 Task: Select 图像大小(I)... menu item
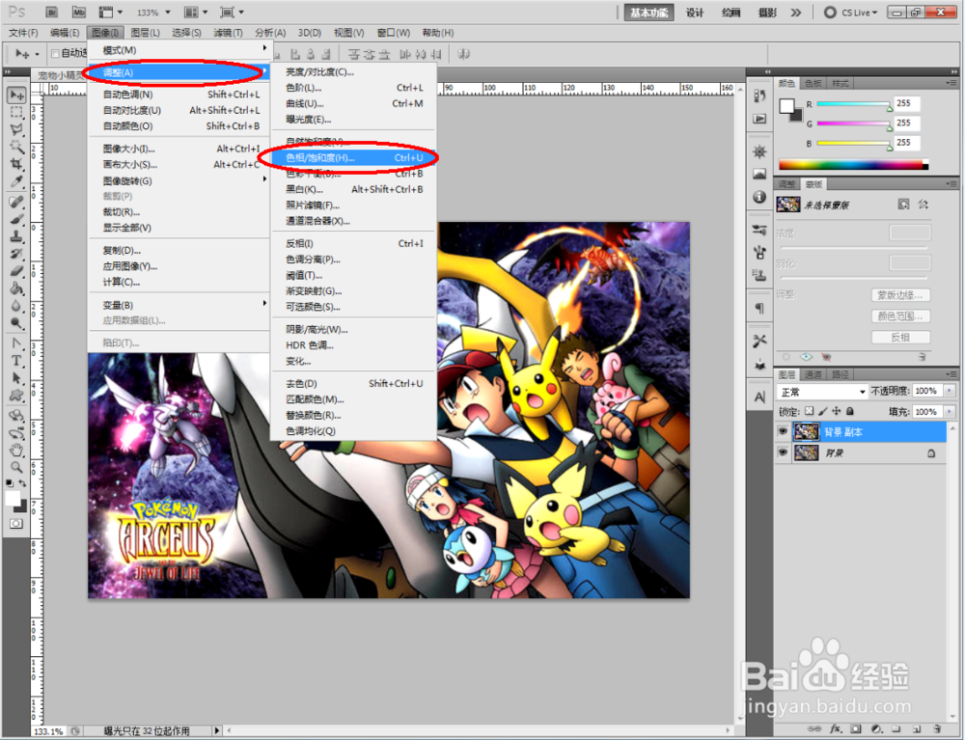tap(179, 149)
